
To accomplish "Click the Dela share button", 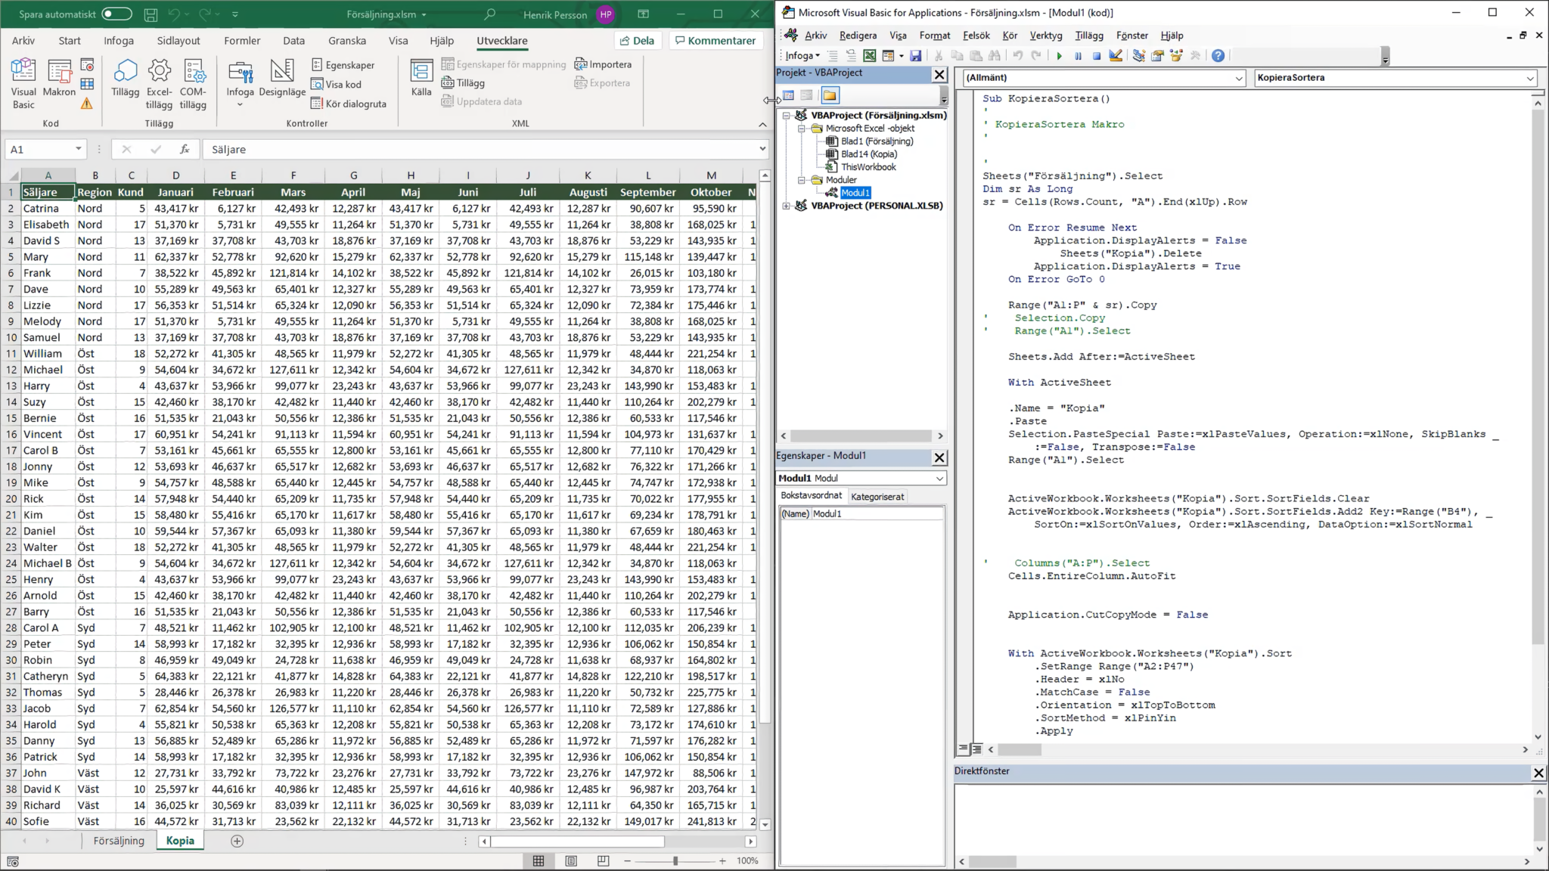I will click(636, 41).
